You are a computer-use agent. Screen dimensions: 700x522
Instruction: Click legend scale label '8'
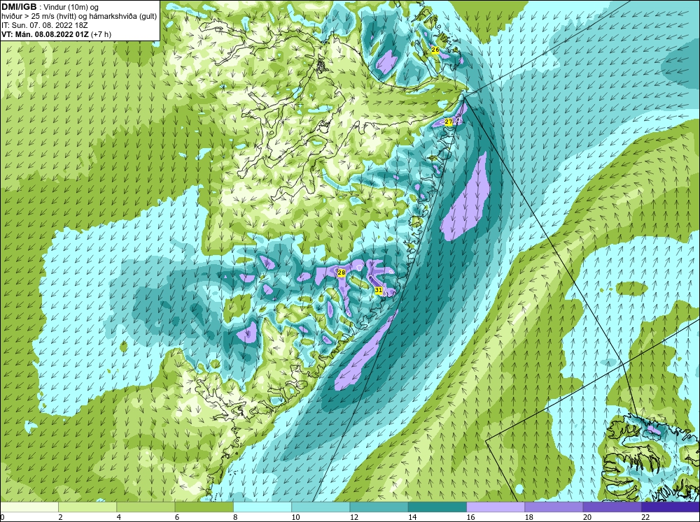click(235, 517)
